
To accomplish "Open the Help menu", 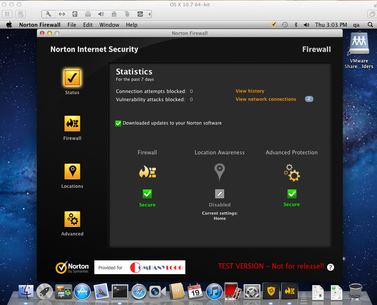I will click(132, 25).
